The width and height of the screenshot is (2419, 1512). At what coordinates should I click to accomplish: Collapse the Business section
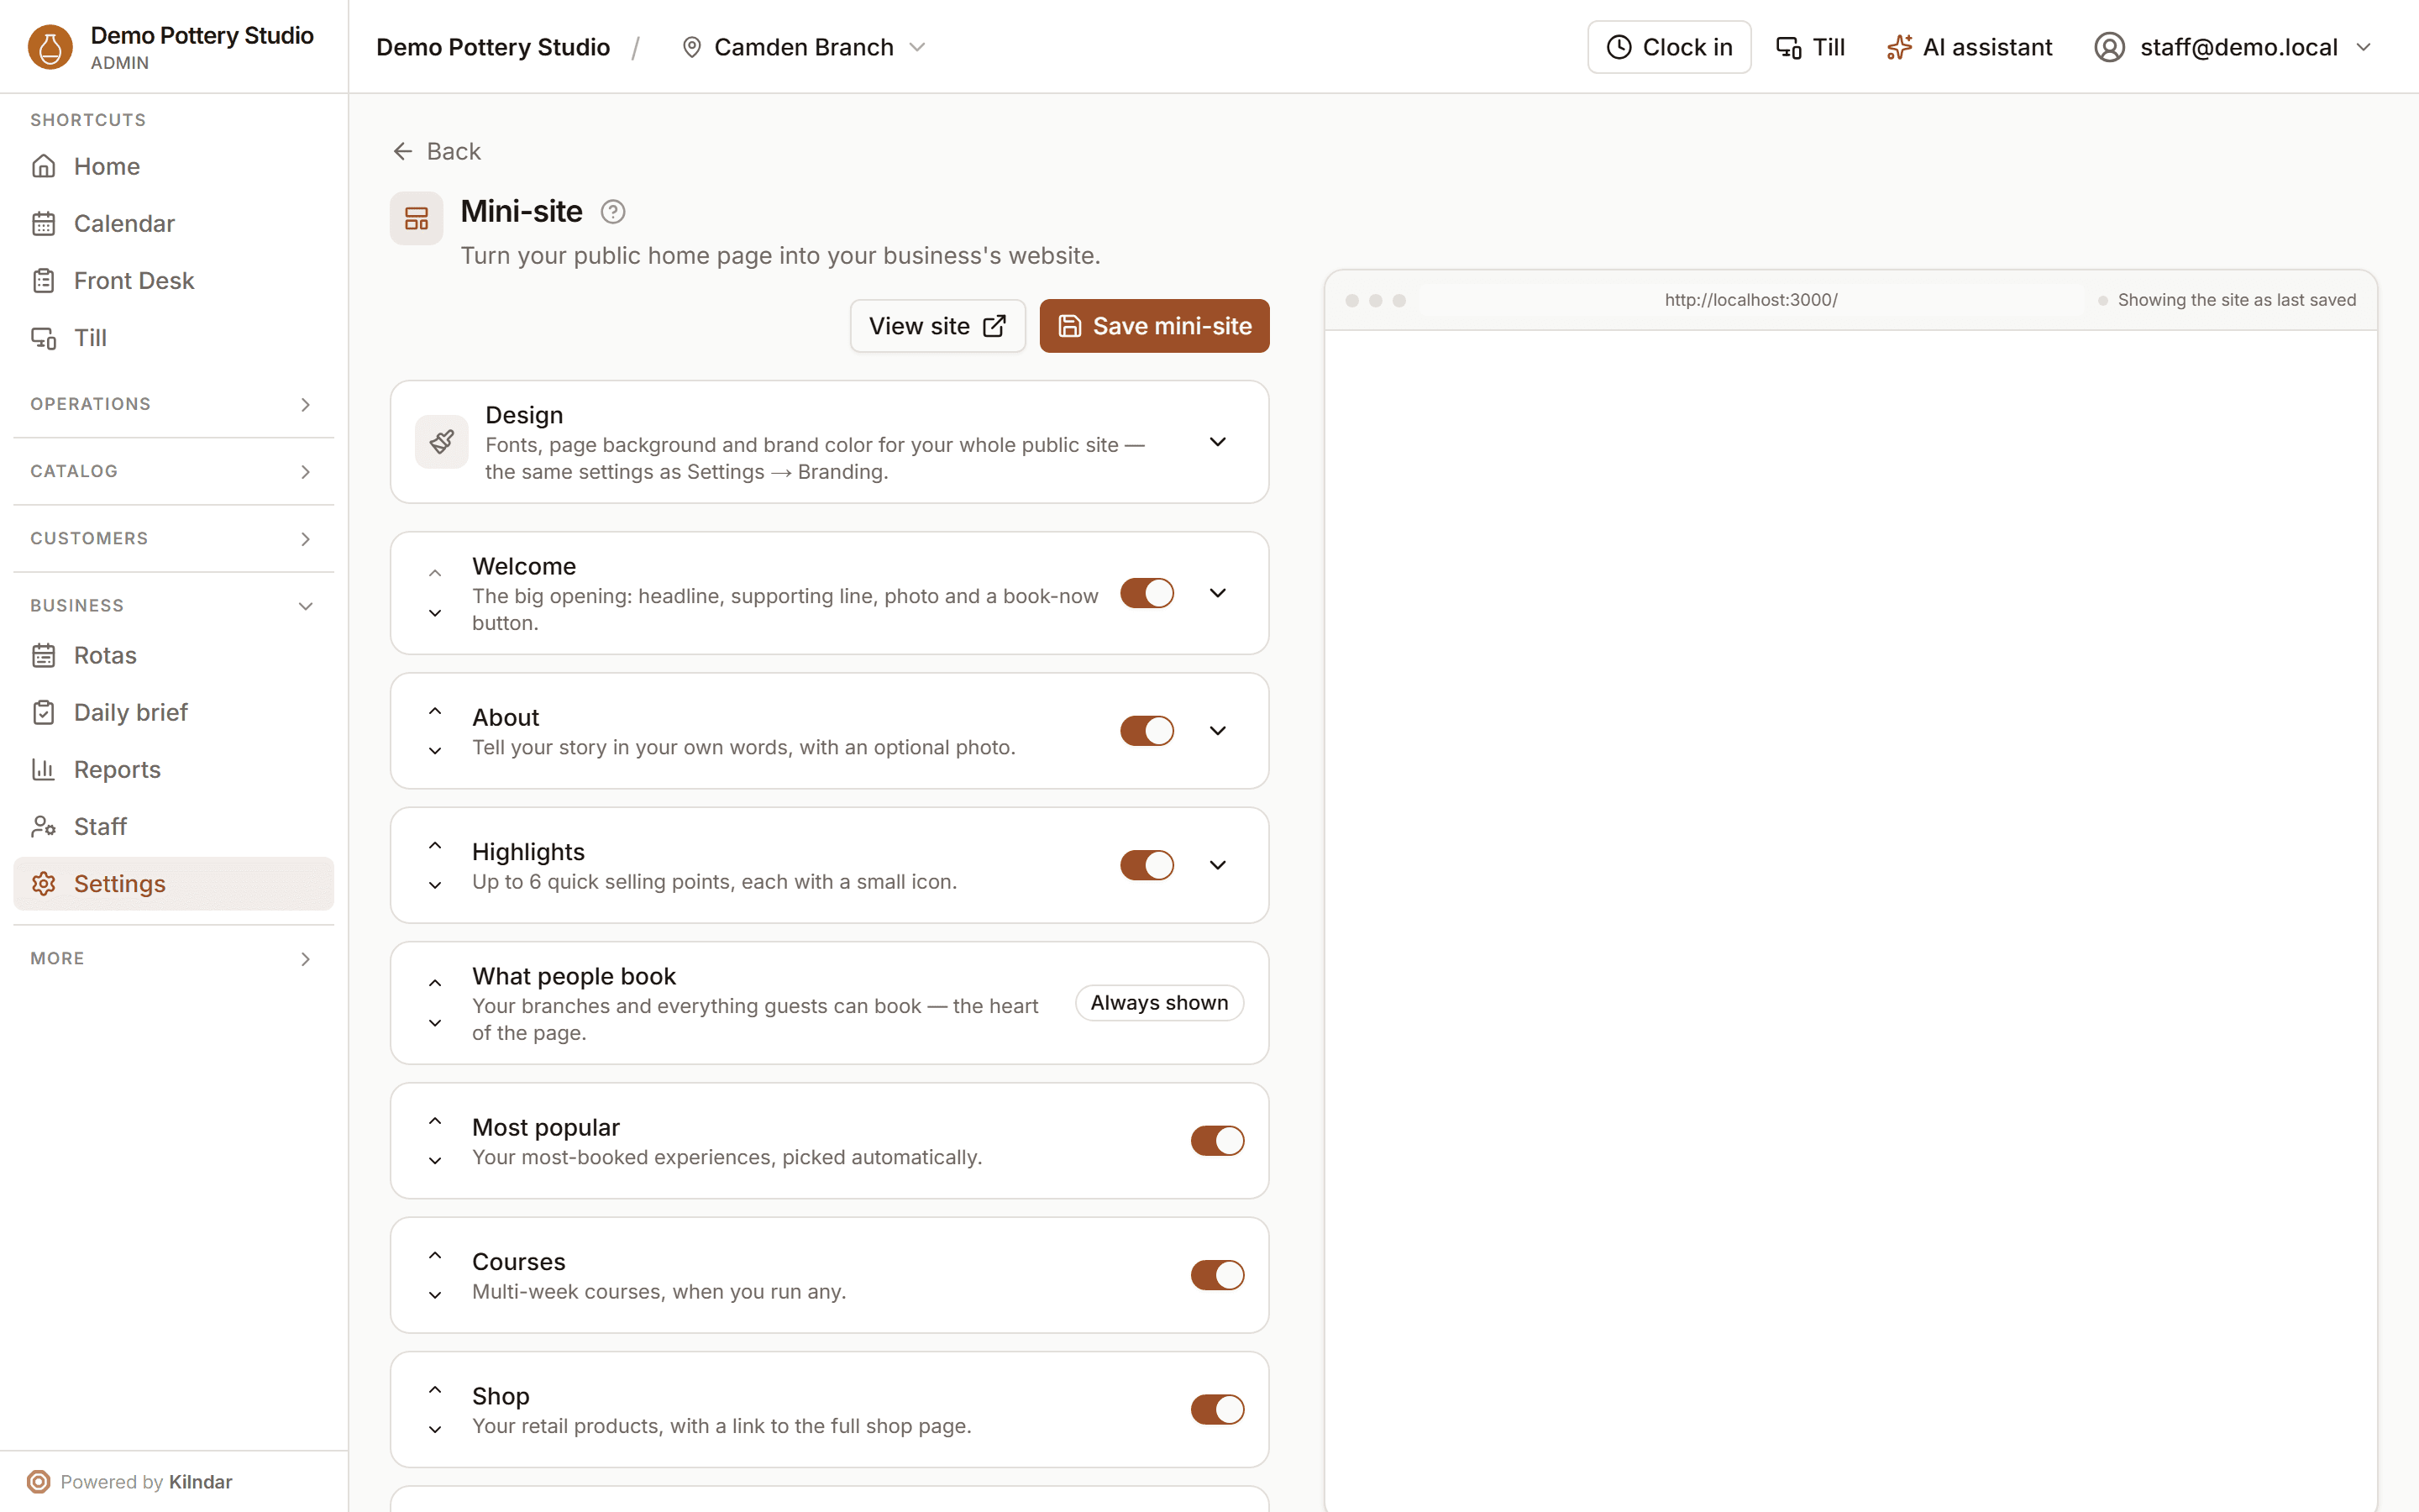click(173, 606)
